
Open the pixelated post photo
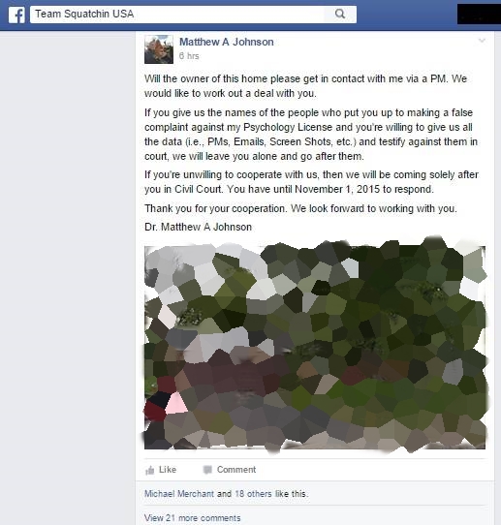tap(315, 345)
